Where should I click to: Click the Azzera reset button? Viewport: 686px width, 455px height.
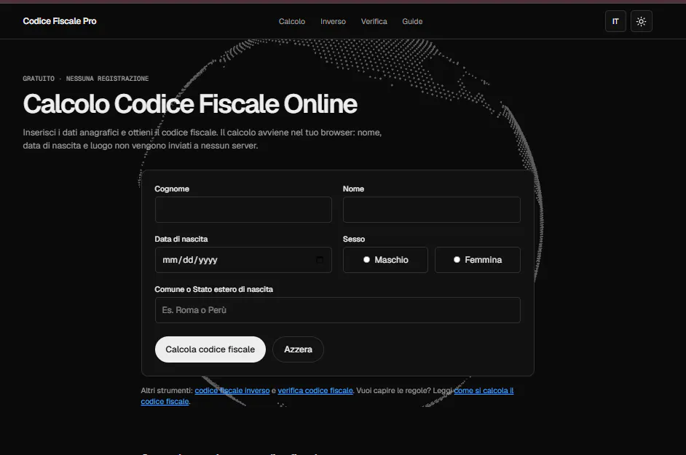(x=298, y=349)
